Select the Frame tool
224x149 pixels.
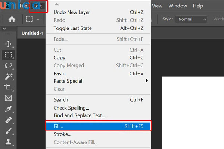pos(8,99)
